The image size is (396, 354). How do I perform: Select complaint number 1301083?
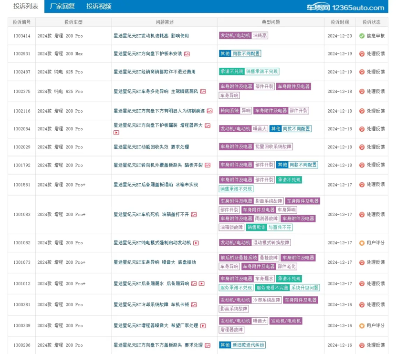point(22,215)
